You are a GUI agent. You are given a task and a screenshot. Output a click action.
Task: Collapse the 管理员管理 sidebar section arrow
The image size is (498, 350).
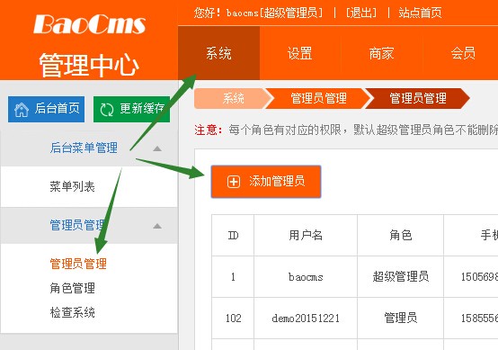click(x=157, y=226)
